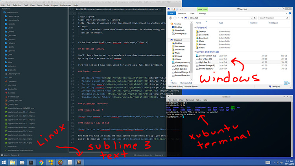This screenshot has height=166, width=295.
Task: Open the Tabs menu in Terminal window
Action: tap(198, 100)
